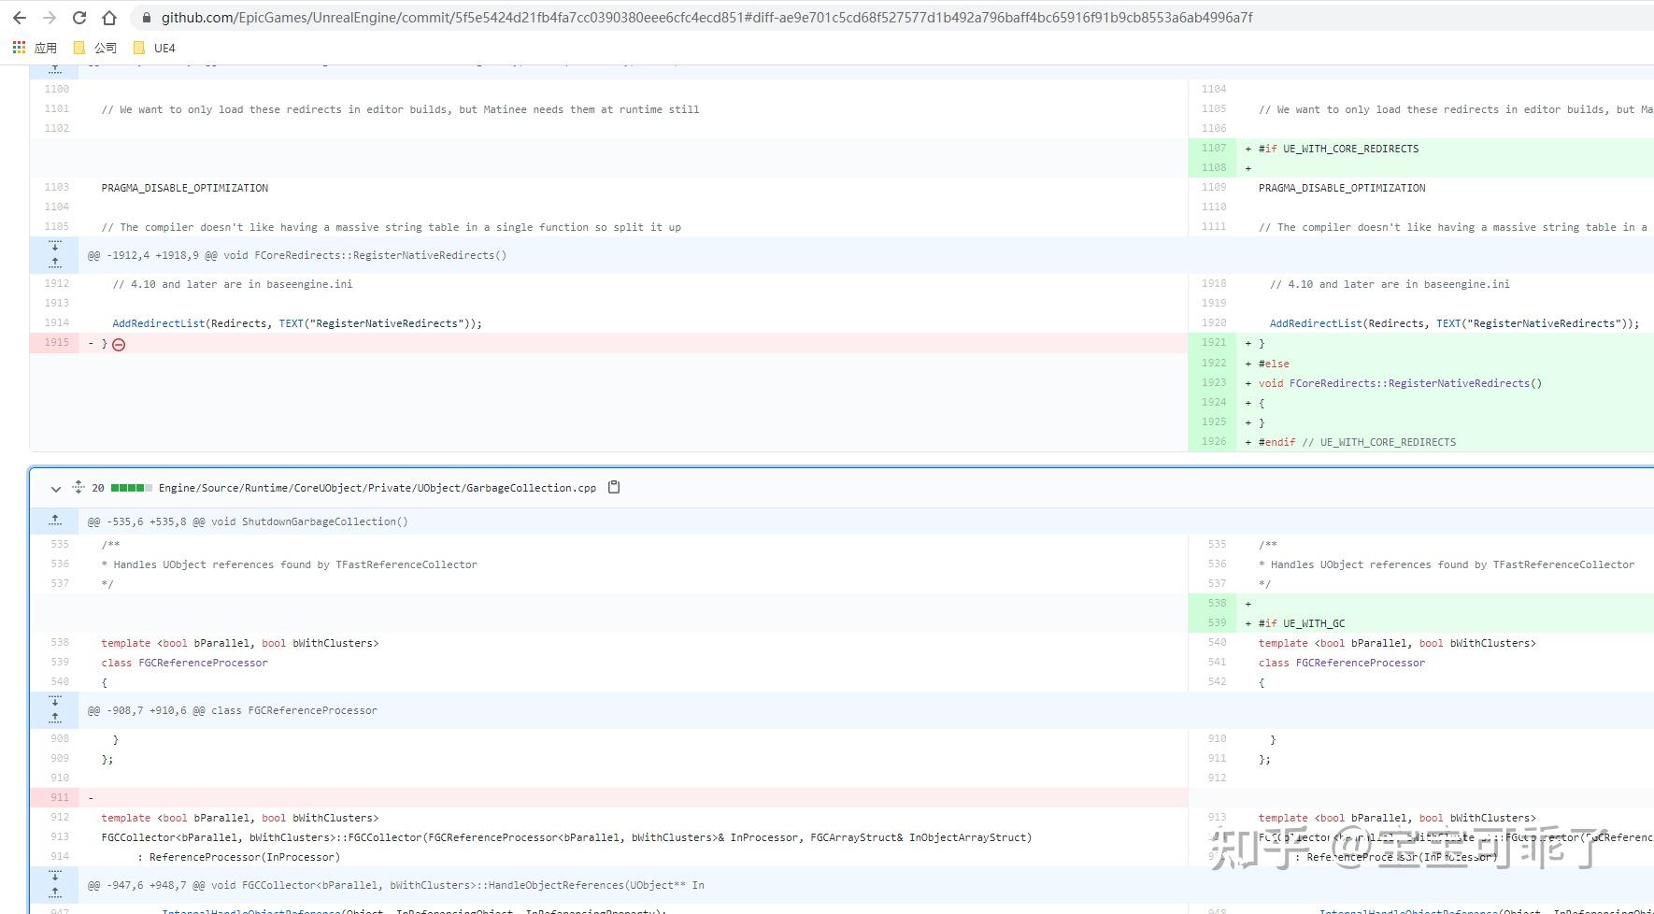
Task: Expand up in the -1912,4 hunk row
Action: coord(55,263)
